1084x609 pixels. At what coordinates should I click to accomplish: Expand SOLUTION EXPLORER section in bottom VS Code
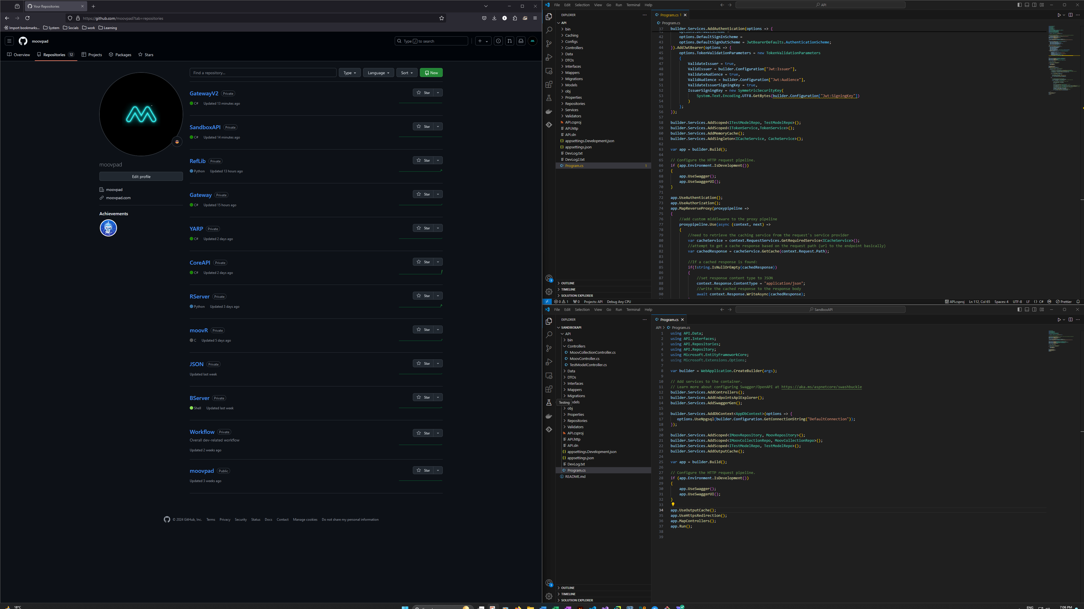577,600
